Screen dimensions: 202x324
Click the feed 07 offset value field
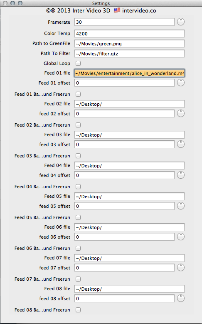pos(124,268)
